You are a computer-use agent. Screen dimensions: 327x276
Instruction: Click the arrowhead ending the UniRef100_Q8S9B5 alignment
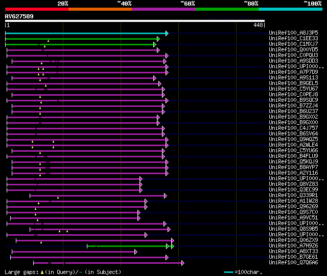pyautogui.click(x=169, y=230)
